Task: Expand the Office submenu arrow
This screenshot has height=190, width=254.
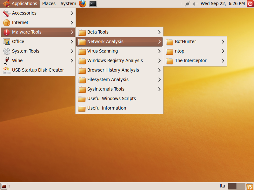Action: pos(72,42)
